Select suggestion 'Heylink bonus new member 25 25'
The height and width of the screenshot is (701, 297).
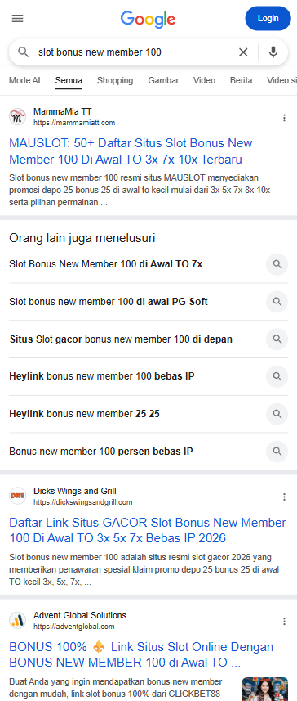point(84,414)
